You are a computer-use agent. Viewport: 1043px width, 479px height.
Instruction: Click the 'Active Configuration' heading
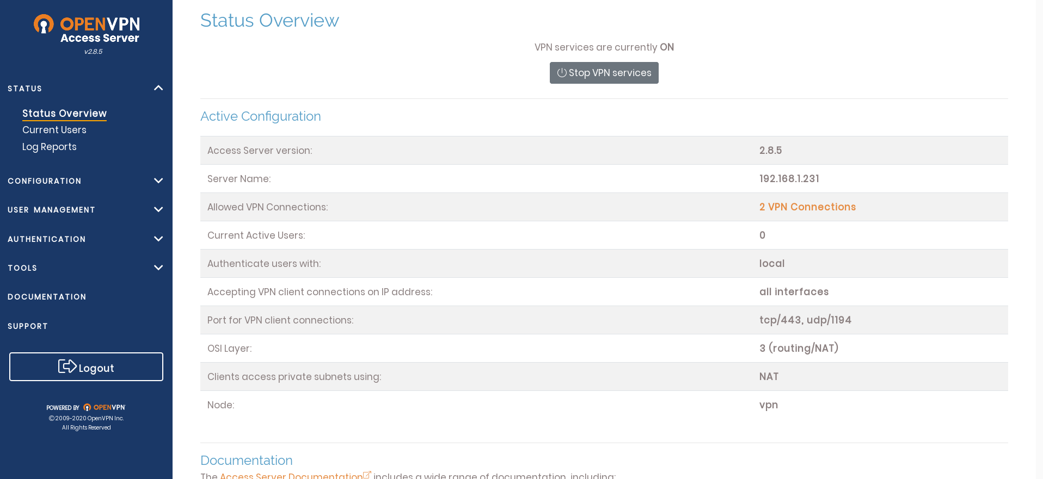pos(261,116)
